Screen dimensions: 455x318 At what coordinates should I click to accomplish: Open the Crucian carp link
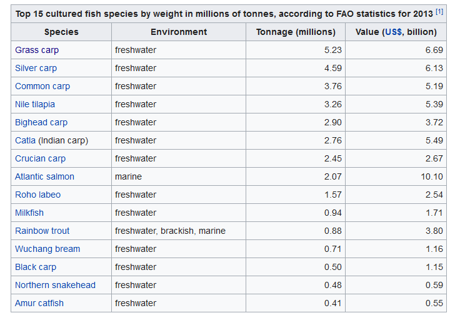[40, 158]
